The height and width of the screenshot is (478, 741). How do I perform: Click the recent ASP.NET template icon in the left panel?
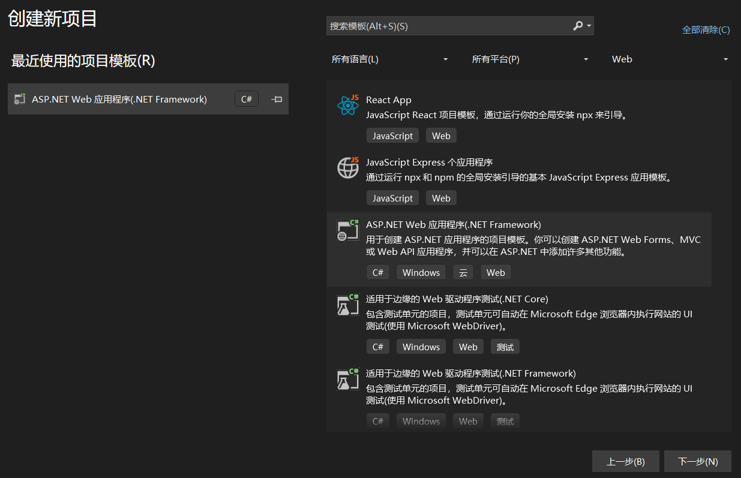[20, 100]
